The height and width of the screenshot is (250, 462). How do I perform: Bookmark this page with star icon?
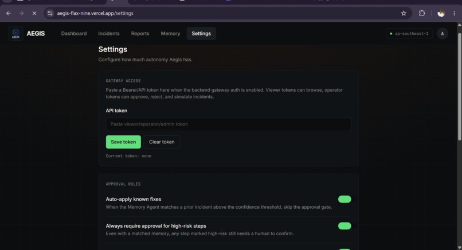404,13
